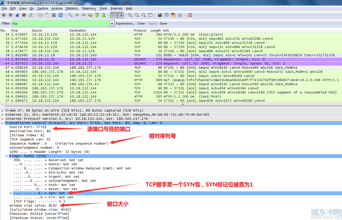This screenshot has width=342, height=220.
Task: Open help lifebuoy icon
Action: tap(190, 15)
